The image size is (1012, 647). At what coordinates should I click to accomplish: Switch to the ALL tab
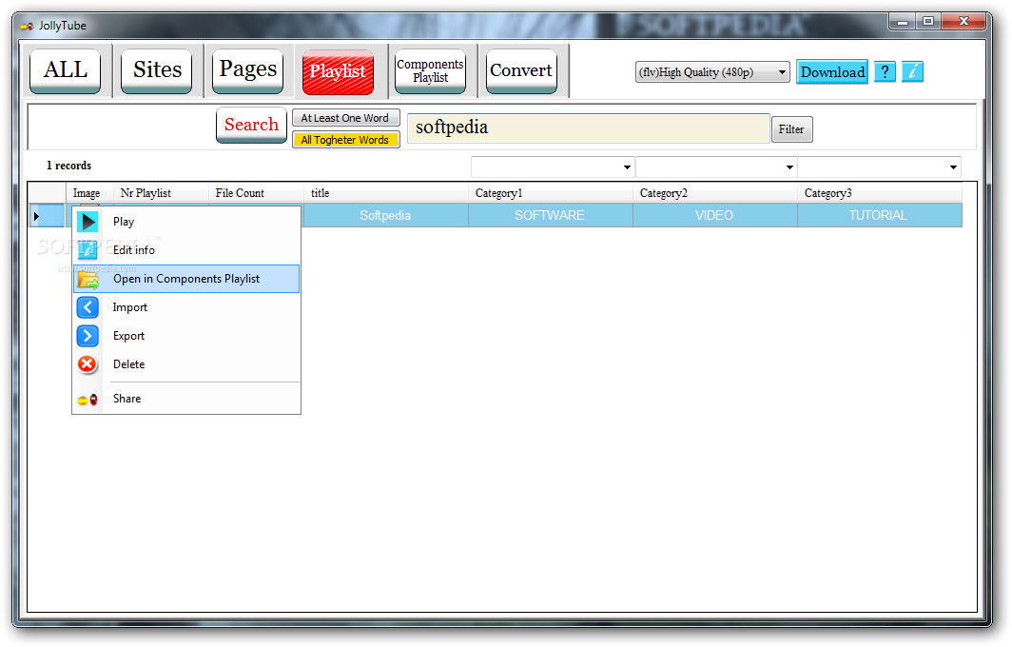pyautogui.click(x=66, y=70)
